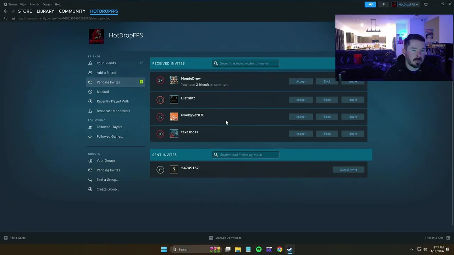Focus the search received invites field

click(x=246, y=63)
